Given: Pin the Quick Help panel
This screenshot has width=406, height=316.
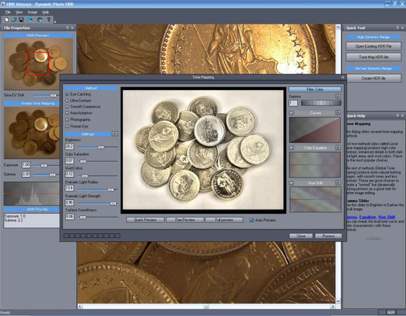Looking at the screenshot, I should coord(398,115).
